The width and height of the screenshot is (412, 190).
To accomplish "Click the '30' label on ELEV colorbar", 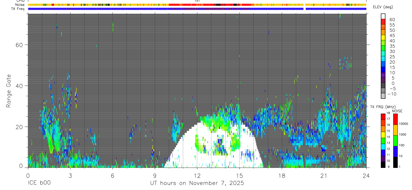I will (392, 51).
